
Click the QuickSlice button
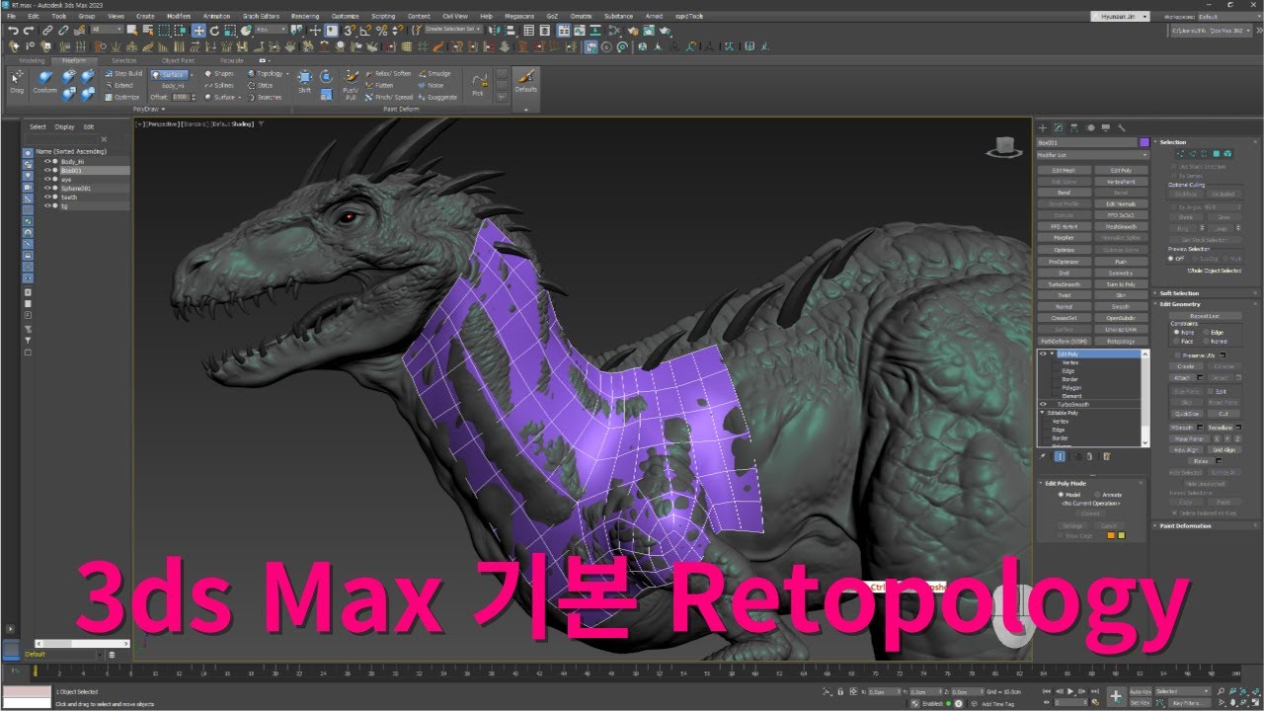(x=1188, y=414)
